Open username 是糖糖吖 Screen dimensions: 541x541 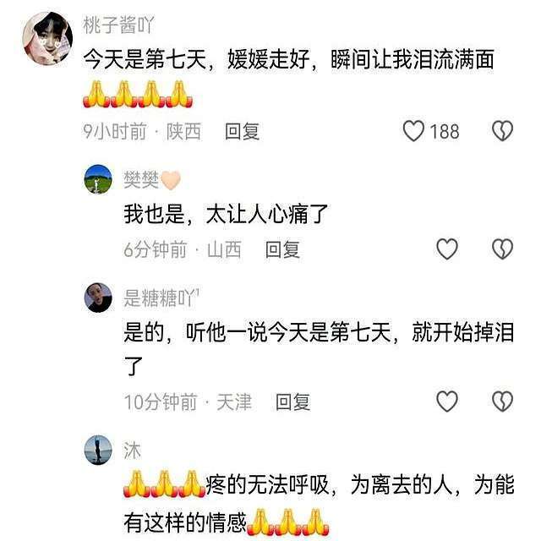pyautogui.click(x=161, y=298)
